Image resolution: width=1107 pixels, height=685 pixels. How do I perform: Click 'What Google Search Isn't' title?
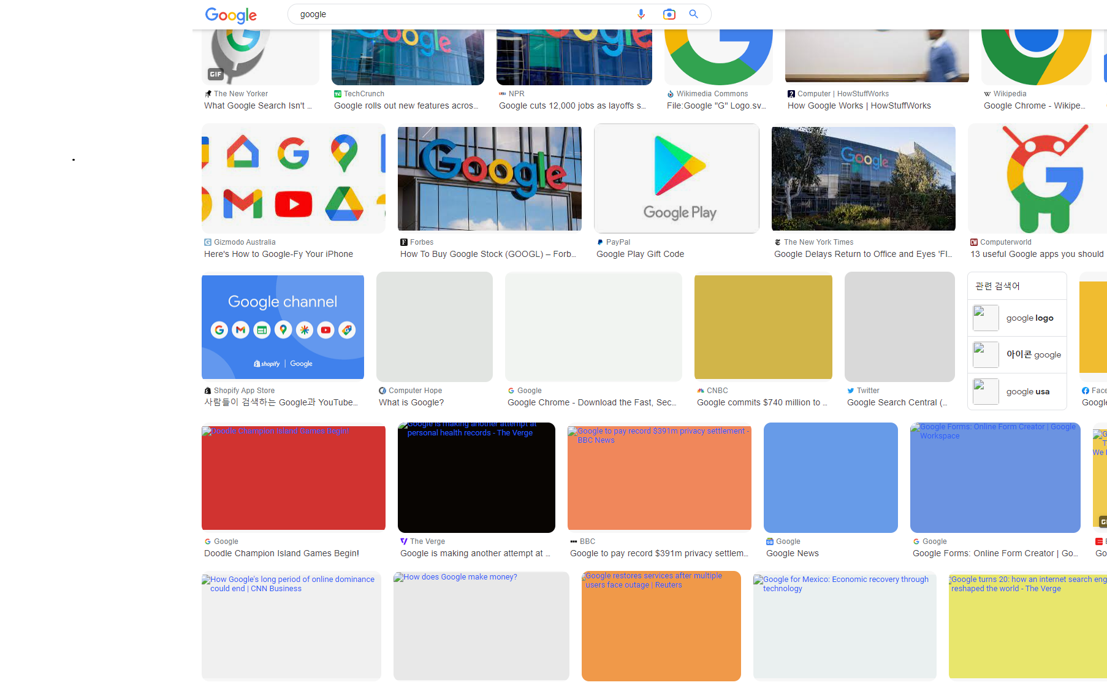258,105
